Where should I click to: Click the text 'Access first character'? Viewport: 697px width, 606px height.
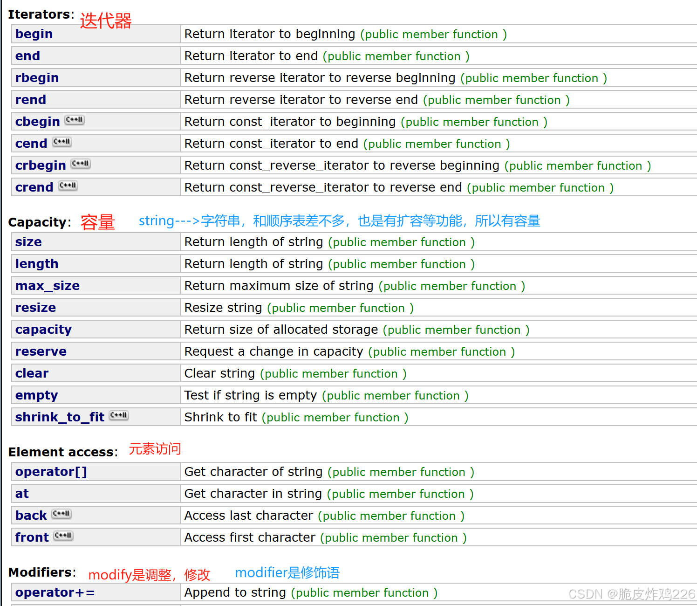250,537
